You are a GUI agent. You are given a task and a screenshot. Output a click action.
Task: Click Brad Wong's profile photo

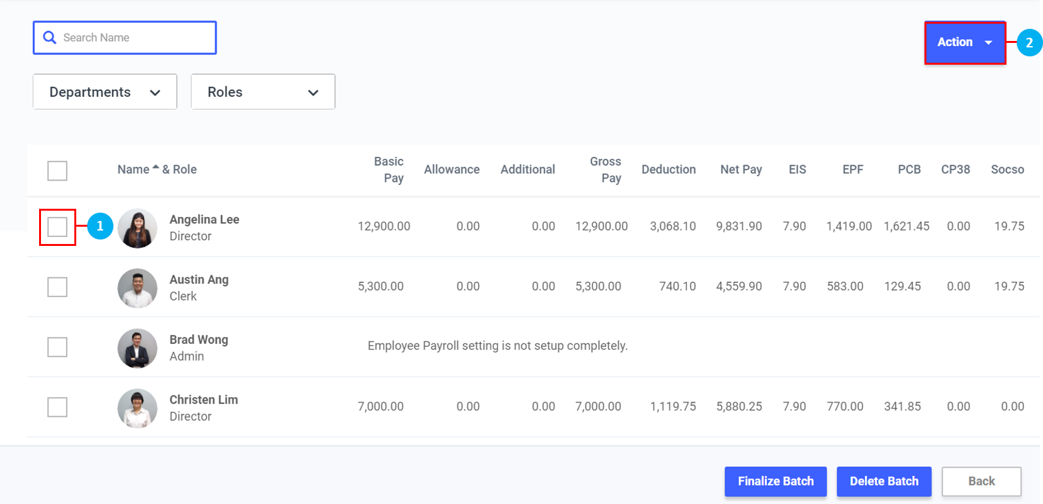(137, 348)
